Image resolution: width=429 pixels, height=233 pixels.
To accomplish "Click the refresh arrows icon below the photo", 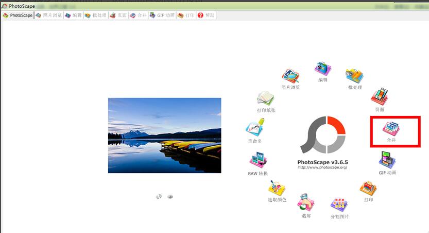I will pos(159,197).
